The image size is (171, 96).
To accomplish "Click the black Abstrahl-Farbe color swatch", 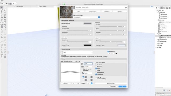I will (x=87, y=45).
